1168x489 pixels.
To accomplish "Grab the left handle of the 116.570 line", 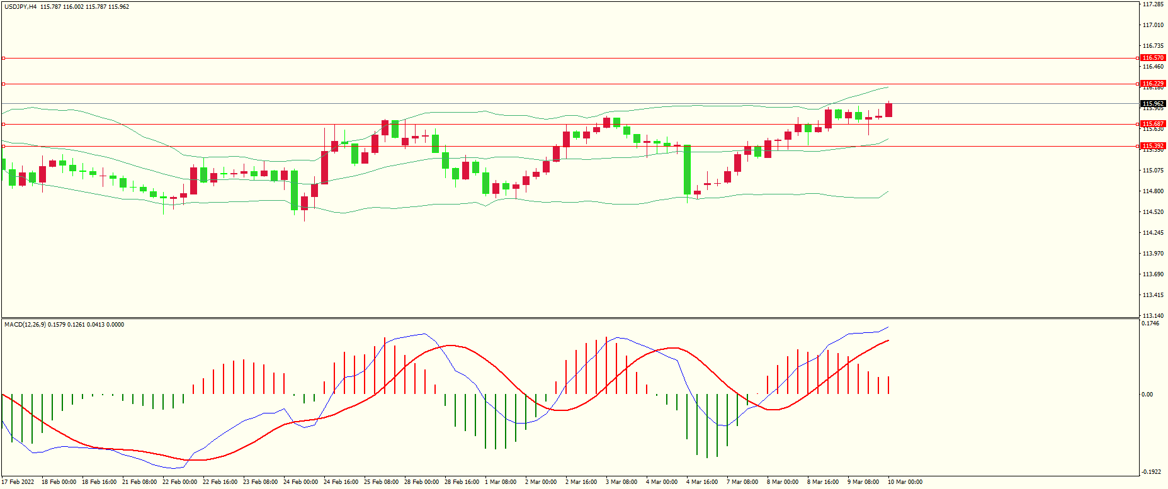I will (x=3, y=58).
